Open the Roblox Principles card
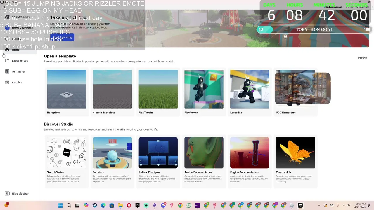This screenshot has width=374, height=210. tap(158, 162)
